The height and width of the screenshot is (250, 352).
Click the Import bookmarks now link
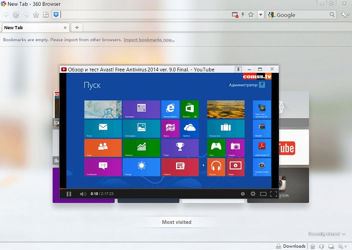pos(149,40)
